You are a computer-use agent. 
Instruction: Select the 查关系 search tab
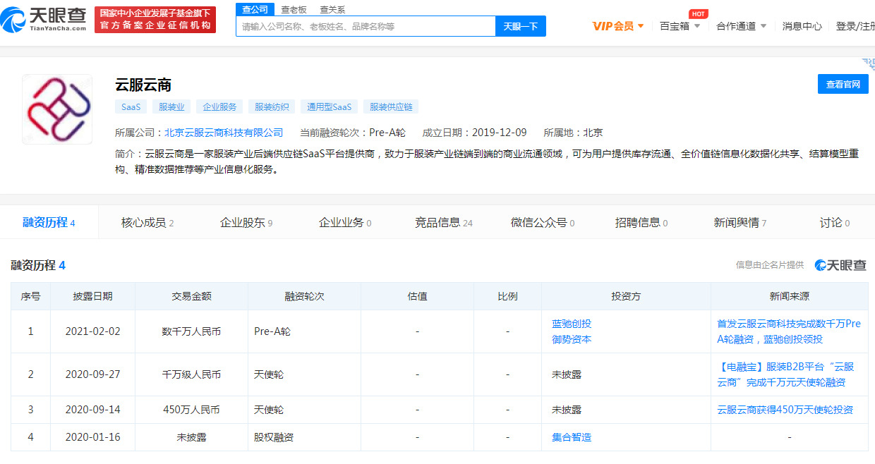332,9
